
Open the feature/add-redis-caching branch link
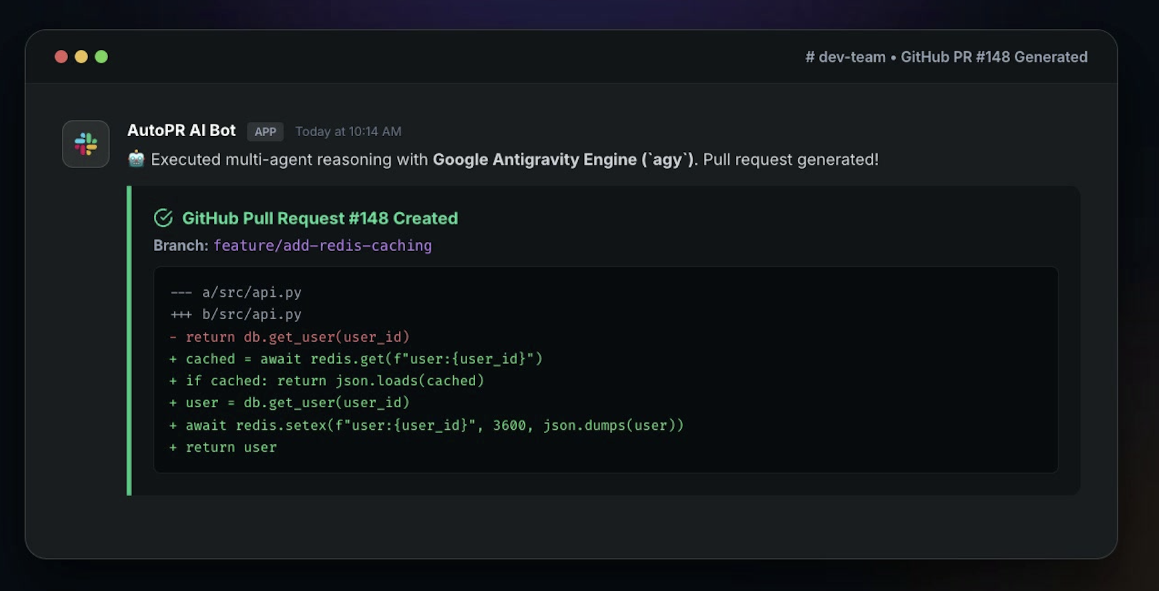click(323, 246)
